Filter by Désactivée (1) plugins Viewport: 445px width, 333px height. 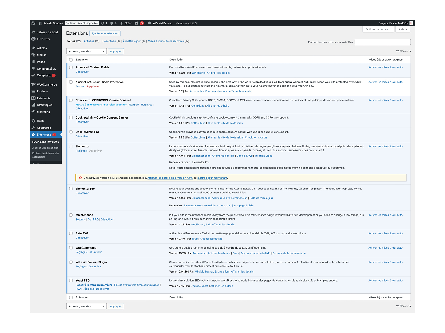point(111,41)
